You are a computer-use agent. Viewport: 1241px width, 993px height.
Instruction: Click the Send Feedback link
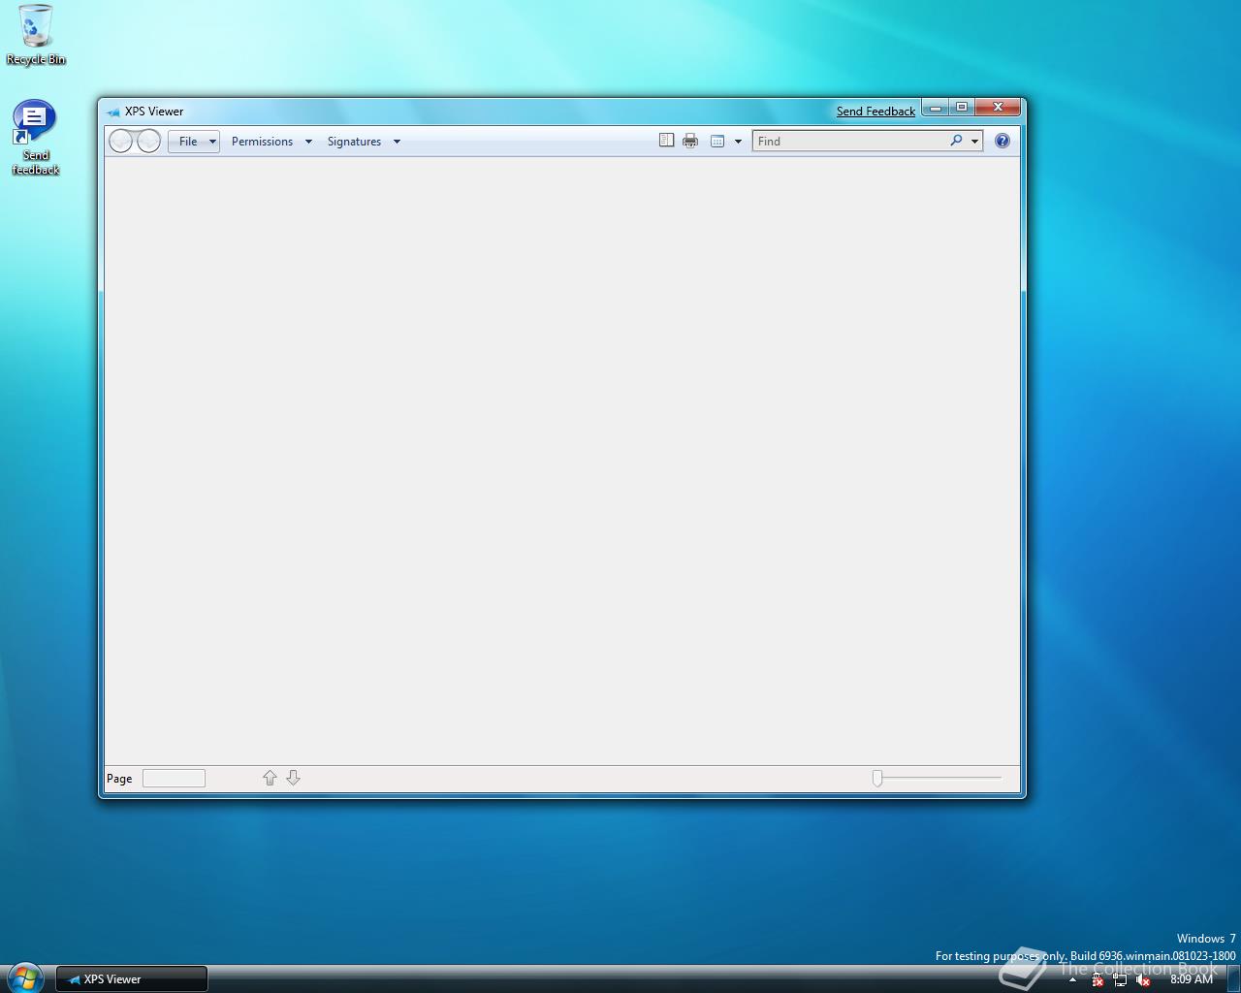[x=875, y=112]
